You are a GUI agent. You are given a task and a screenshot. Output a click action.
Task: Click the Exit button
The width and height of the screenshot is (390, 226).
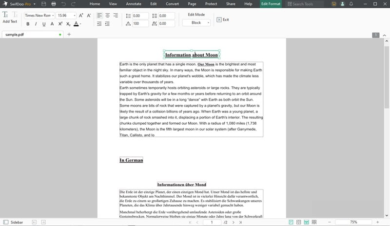coord(222,20)
